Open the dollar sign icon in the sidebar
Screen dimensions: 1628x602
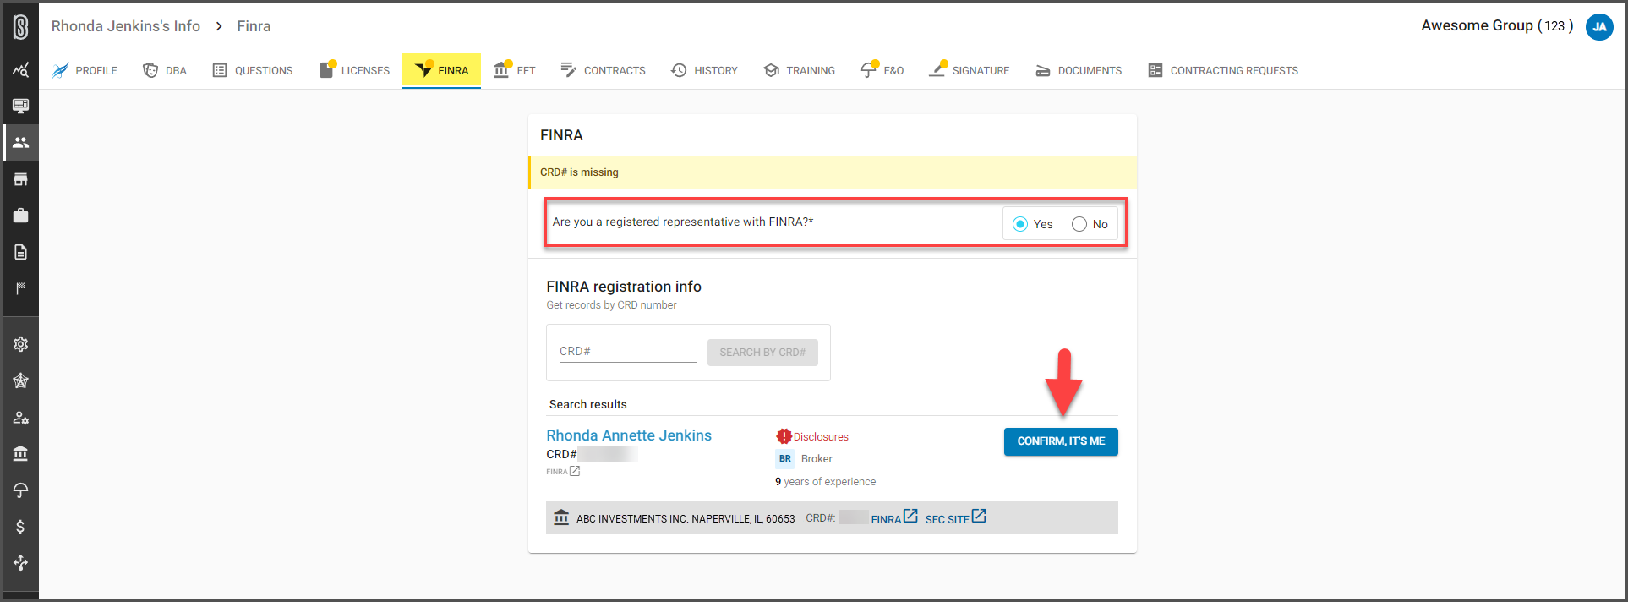20,527
